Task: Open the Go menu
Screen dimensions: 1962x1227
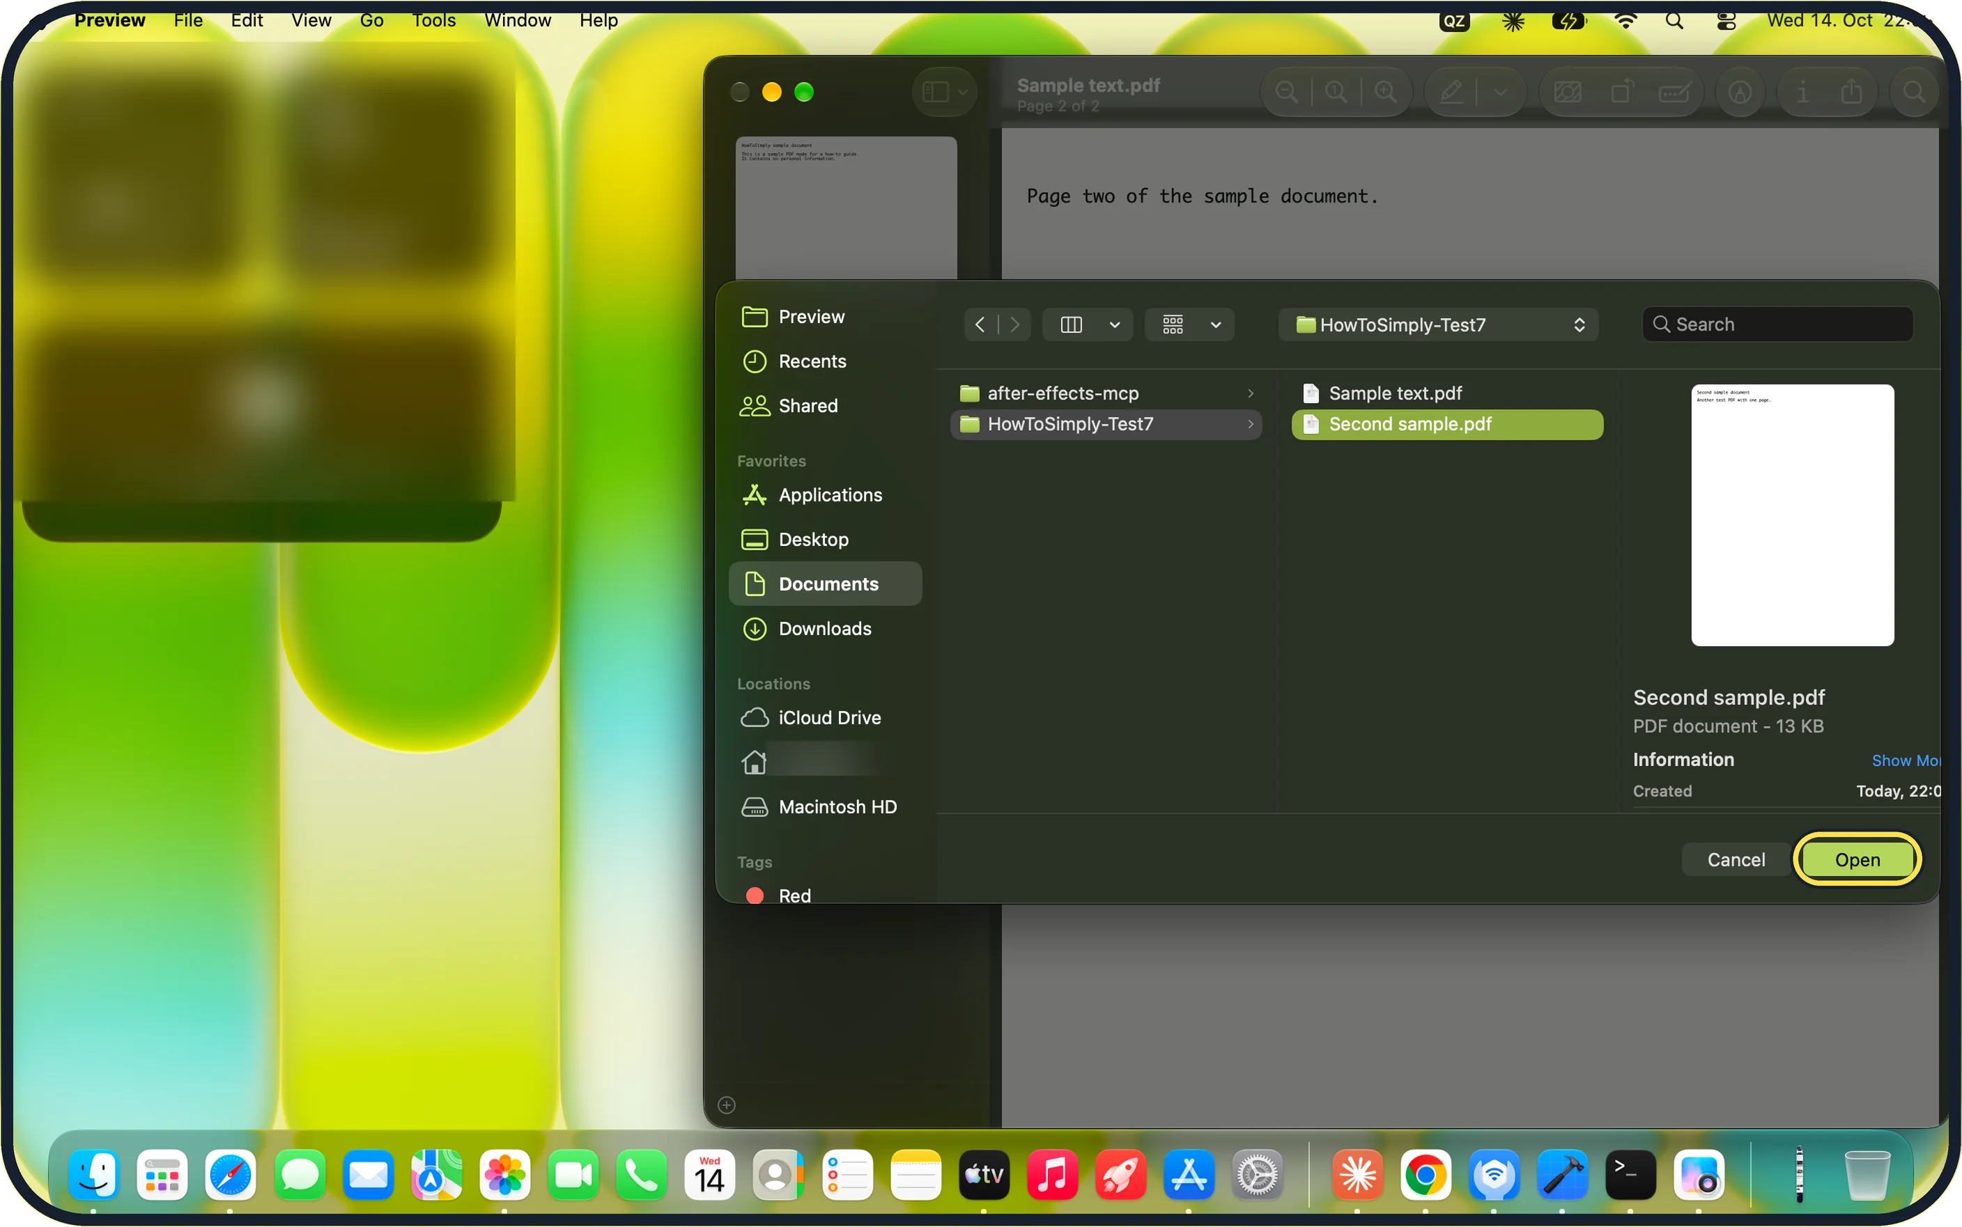Action: tap(372, 20)
